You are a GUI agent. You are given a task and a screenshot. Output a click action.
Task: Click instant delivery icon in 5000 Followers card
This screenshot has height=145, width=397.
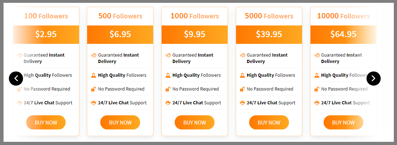pos(242,55)
